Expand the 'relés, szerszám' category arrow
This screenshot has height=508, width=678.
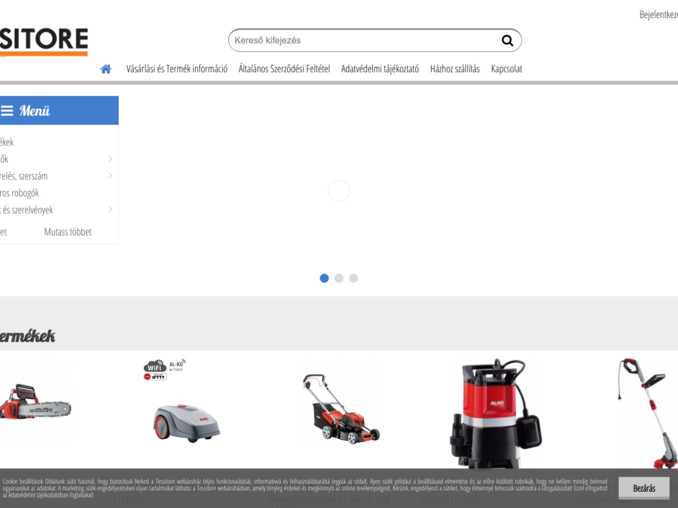[110, 176]
